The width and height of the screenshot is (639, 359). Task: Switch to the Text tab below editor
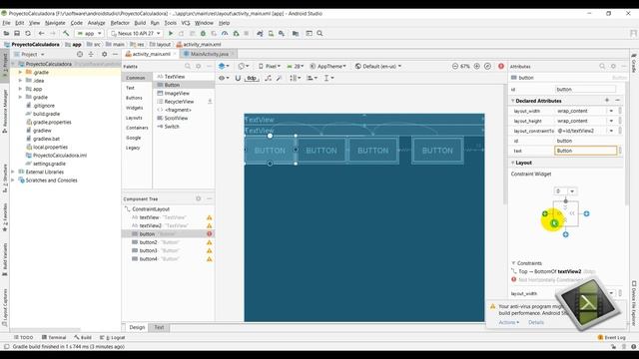[159, 327]
